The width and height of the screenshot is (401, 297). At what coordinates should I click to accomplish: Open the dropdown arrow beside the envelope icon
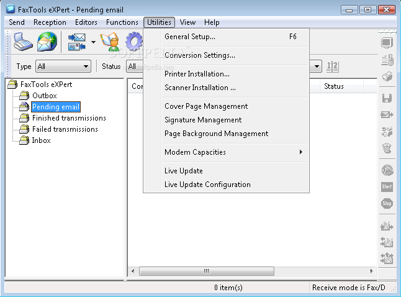pyautogui.click(x=93, y=42)
